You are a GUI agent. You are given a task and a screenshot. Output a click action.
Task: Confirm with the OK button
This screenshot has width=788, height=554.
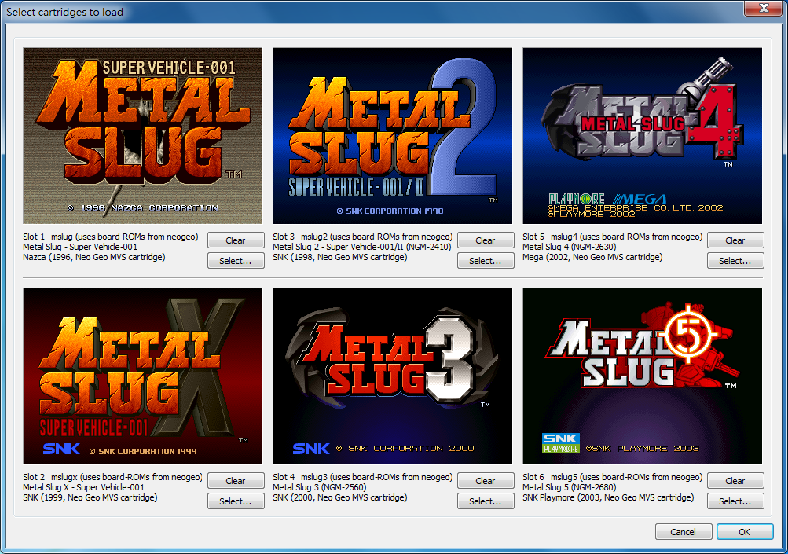[x=745, y=531]
